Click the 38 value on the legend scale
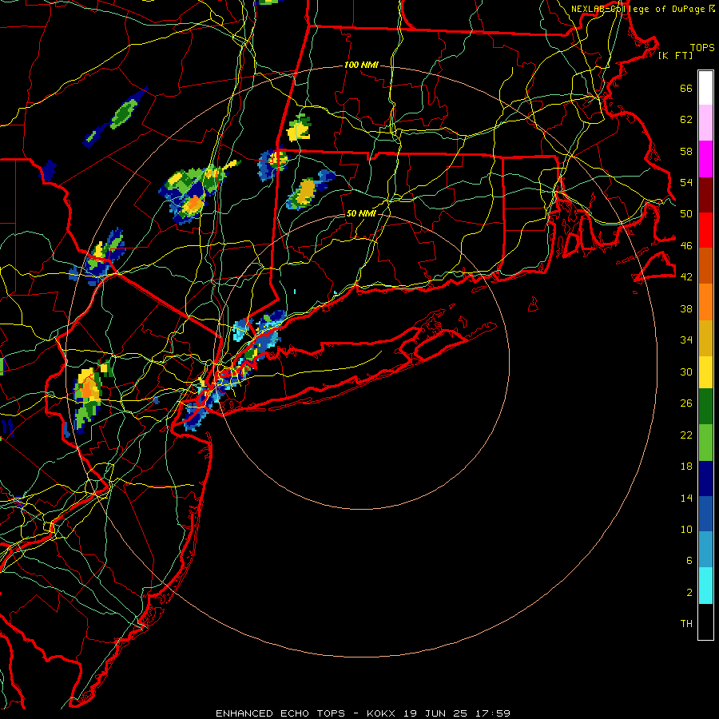The image size is (719, 719). coord(686,308)
